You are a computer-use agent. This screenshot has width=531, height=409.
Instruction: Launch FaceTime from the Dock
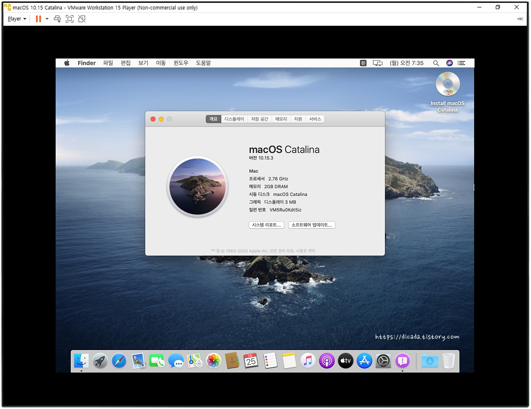tap(157, 361)
